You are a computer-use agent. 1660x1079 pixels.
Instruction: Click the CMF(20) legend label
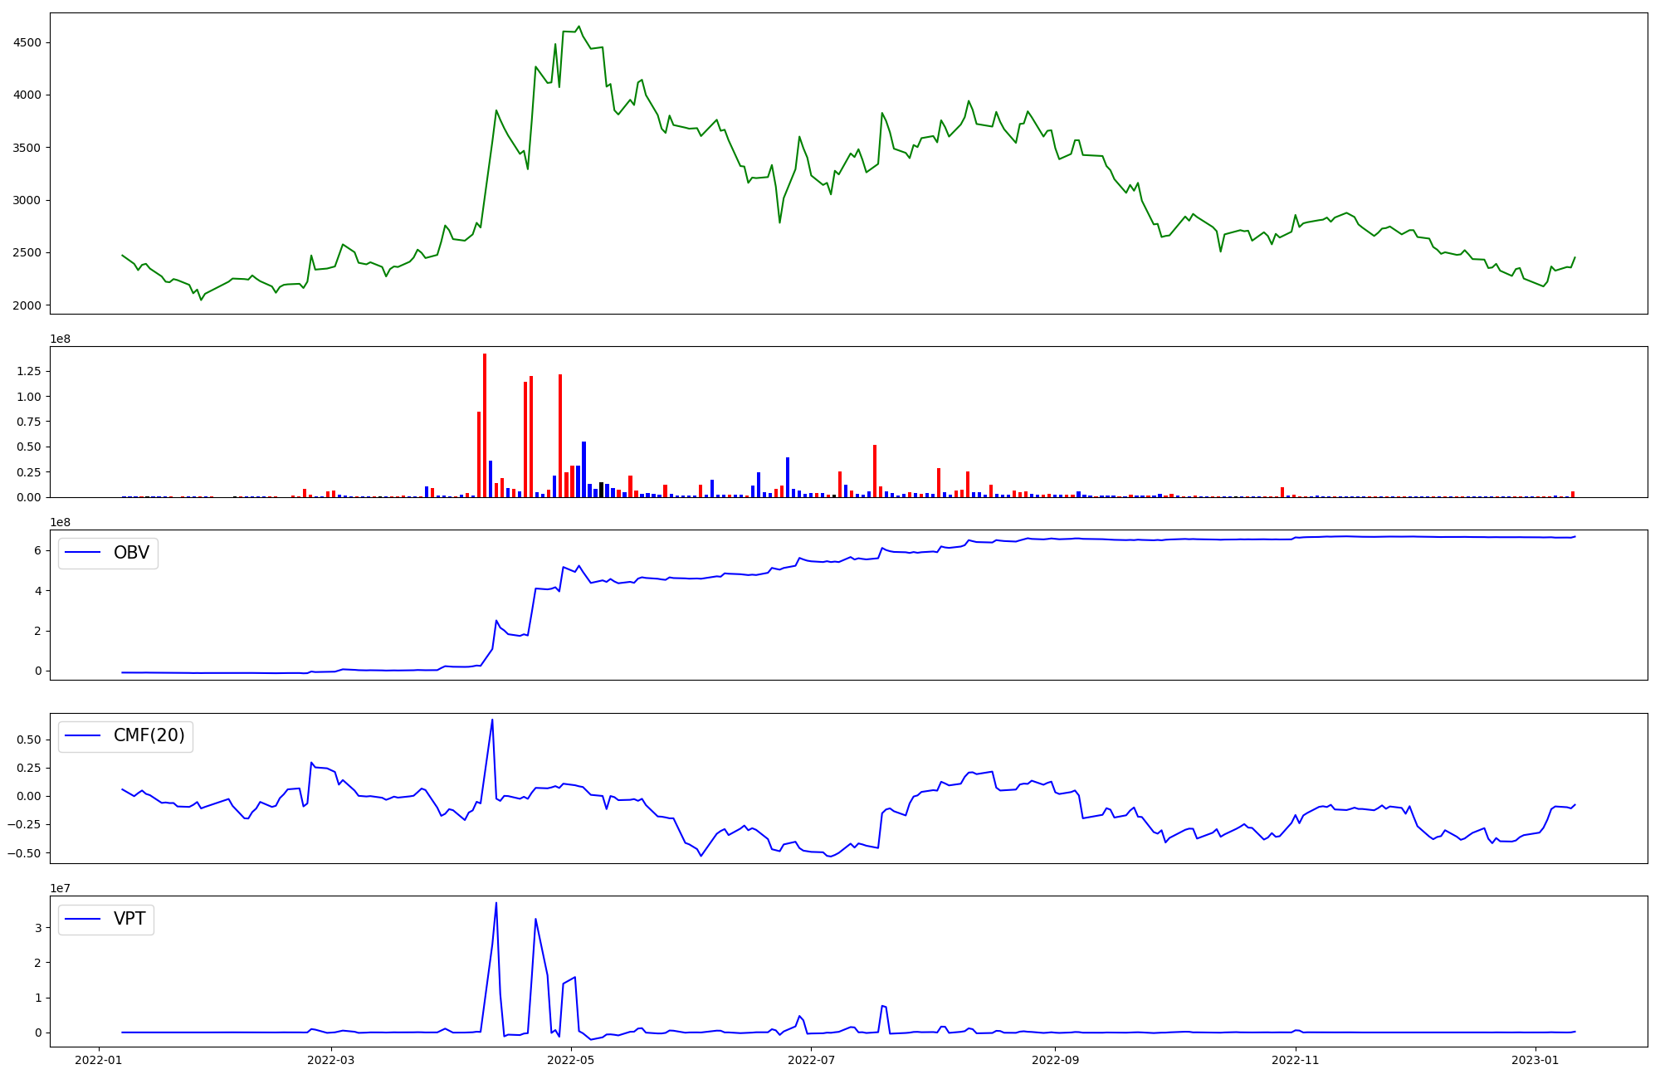[149, 736]
